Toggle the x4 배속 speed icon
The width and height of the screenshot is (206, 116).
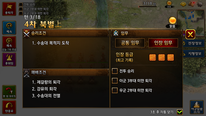[x=9, y=27]
